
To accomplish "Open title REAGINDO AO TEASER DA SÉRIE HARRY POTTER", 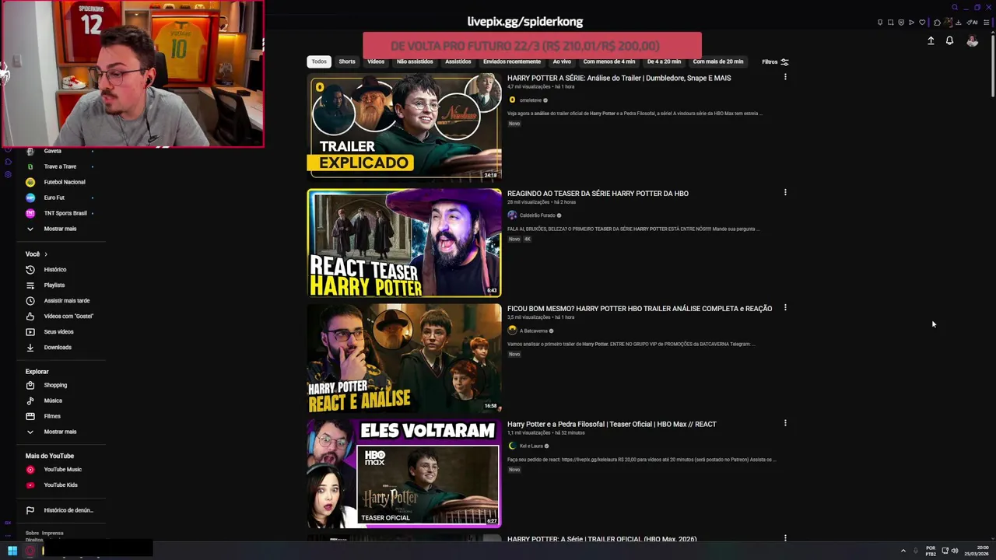I will (x=598, y=193).
